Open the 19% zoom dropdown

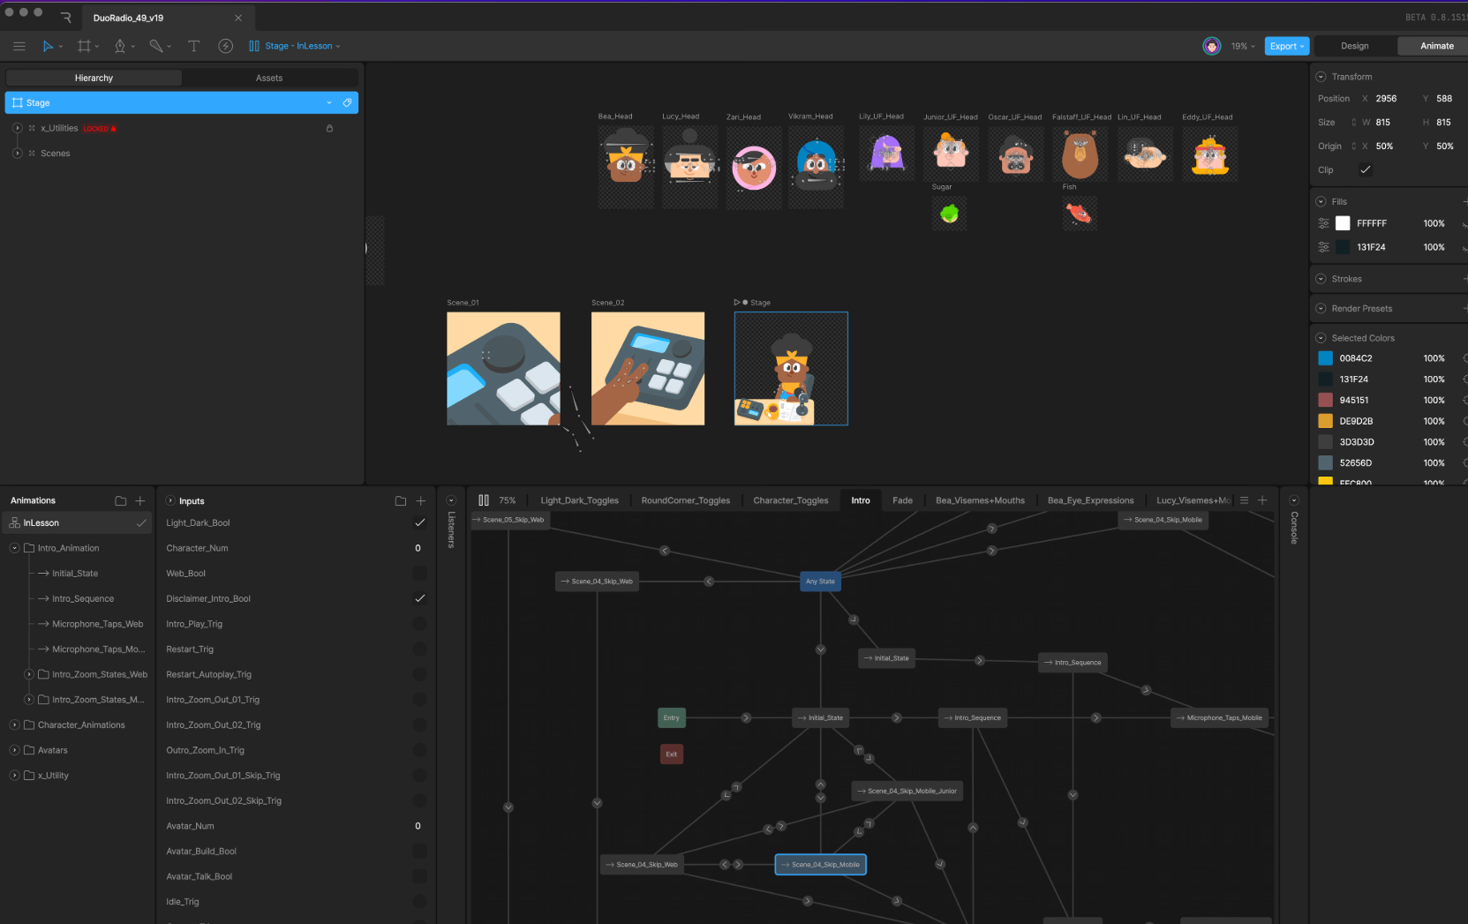[1243, 46]
